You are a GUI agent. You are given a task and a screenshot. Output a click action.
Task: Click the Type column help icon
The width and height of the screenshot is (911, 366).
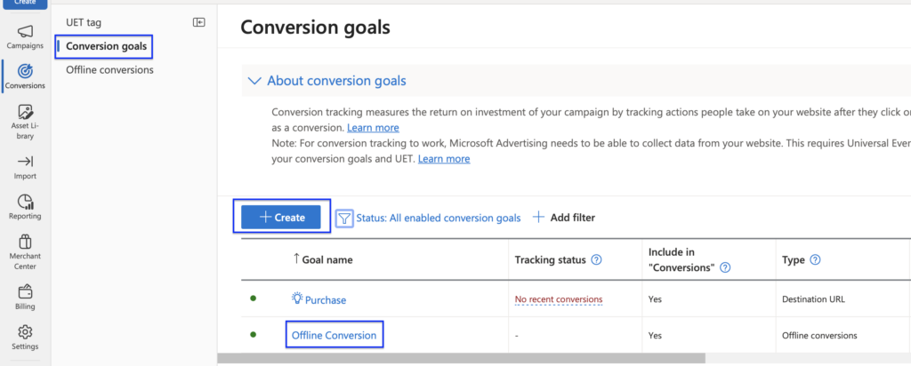pos(815,260)
